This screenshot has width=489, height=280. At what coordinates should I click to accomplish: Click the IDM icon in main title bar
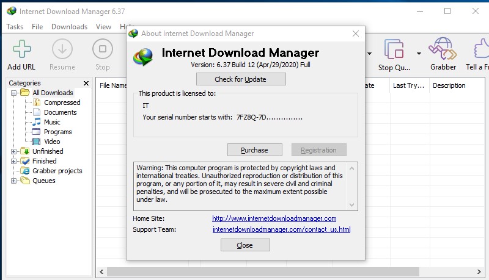pos(12,11)
